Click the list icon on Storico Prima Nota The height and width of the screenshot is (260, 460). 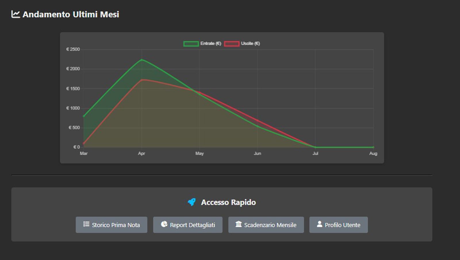pos(86,224)
